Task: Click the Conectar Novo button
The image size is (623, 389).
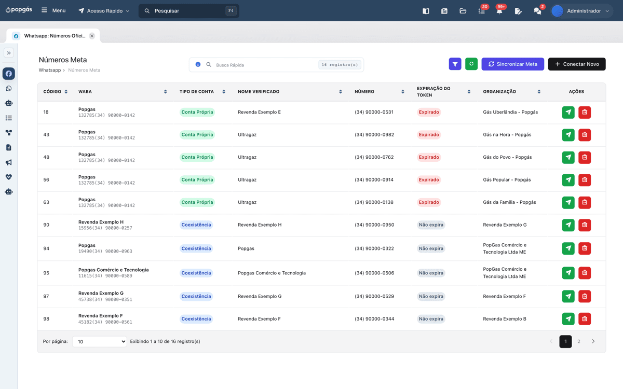Action: pos(577,64)
